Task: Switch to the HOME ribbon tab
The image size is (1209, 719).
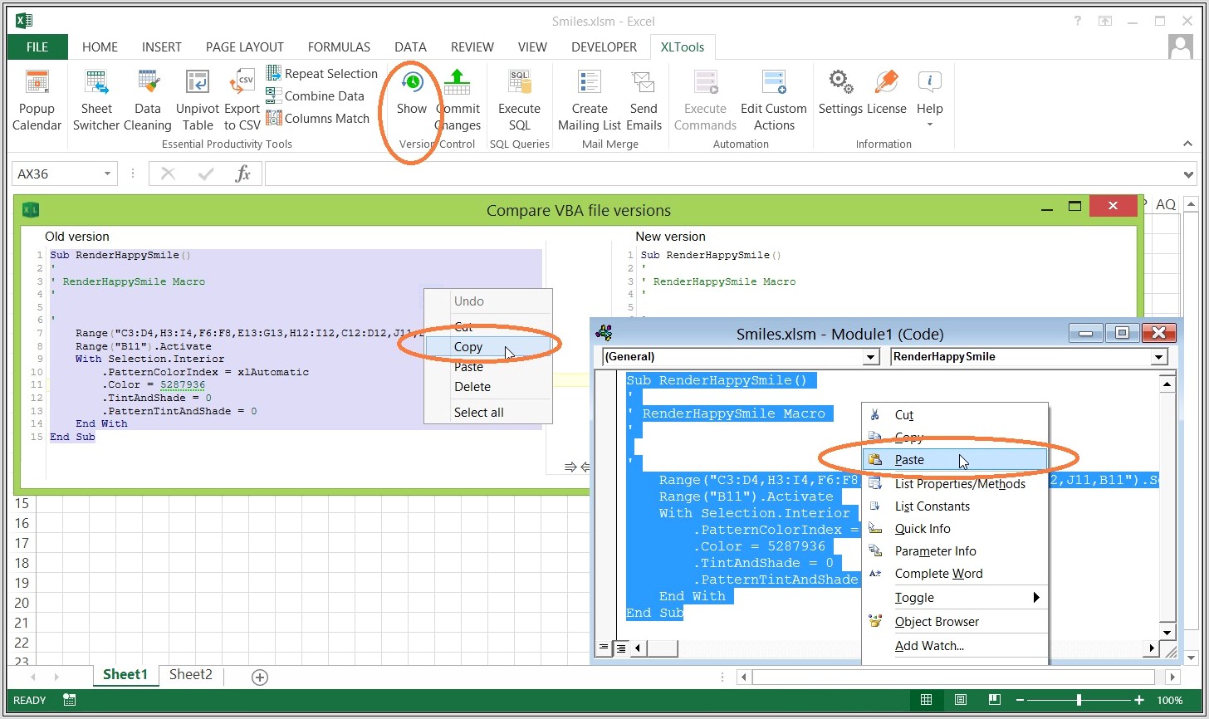Action: coord(100,47)
